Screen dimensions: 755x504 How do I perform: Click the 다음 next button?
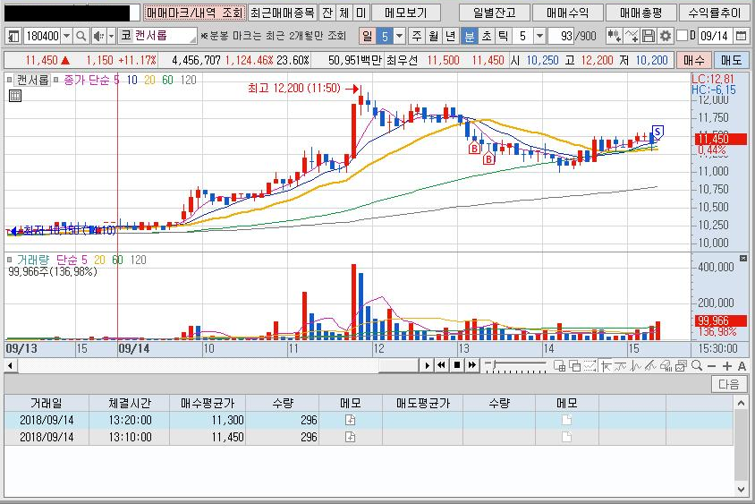click(728, 384)
